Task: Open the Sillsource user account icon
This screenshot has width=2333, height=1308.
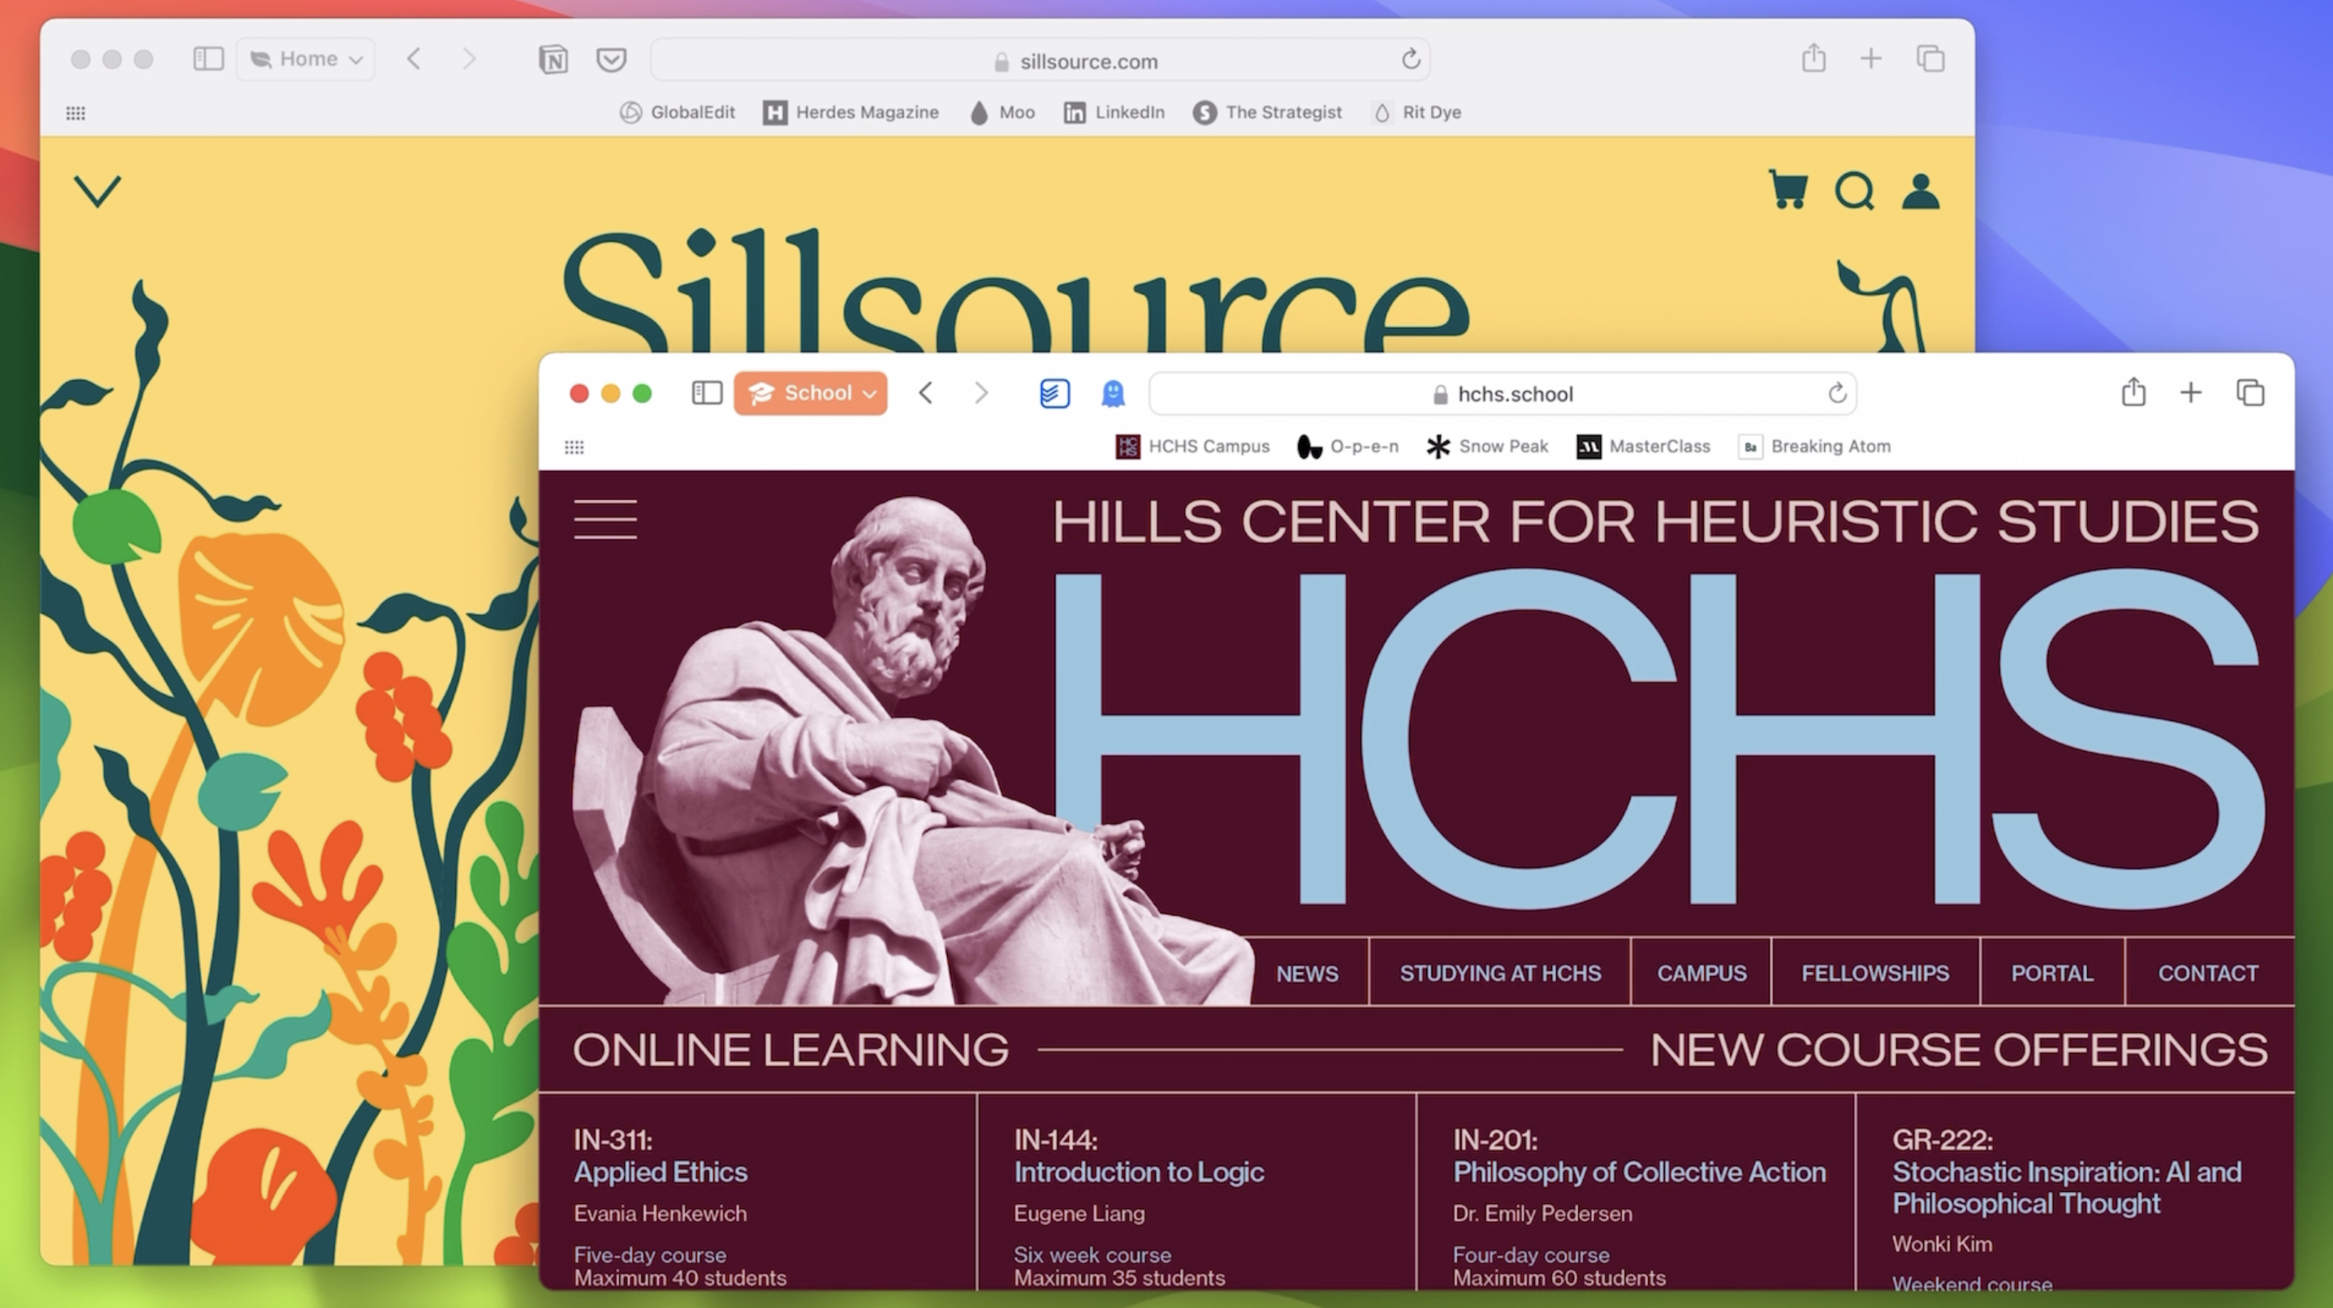Action: [1920, 191]
